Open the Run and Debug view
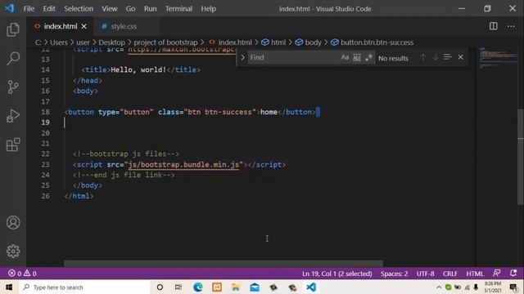 point(13,116)
